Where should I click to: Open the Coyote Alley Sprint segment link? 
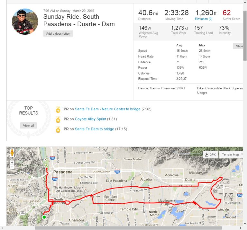(90, 119)
